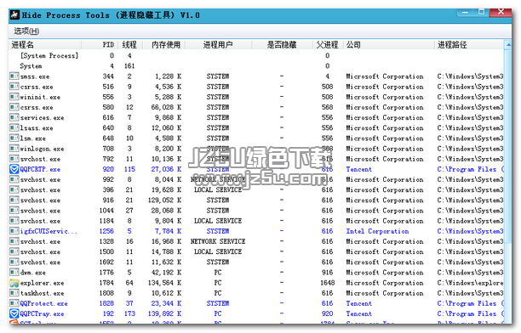521x333 pixels.
Task: Open the 选项(H) menu
Action: 26,31
